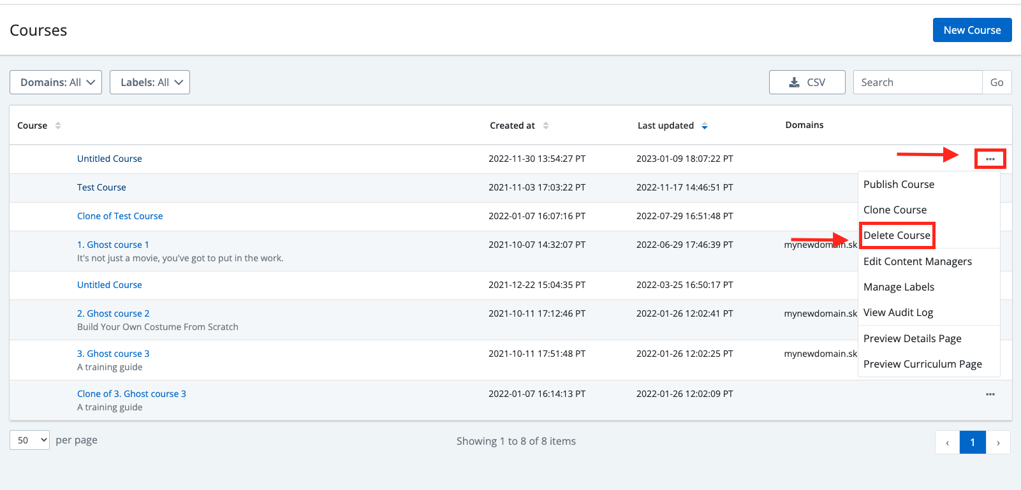Open the 50 per page selector
Screen dimensions: 1021x490
tap(29, 440)
